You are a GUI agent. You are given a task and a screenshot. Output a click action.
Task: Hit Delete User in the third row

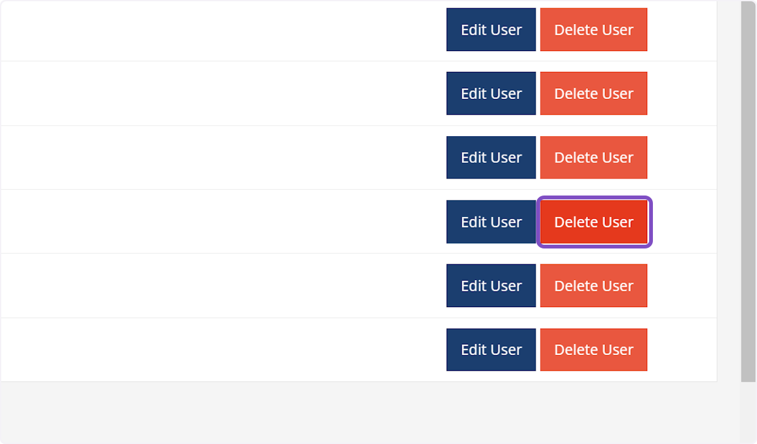[x=593, y=158]
